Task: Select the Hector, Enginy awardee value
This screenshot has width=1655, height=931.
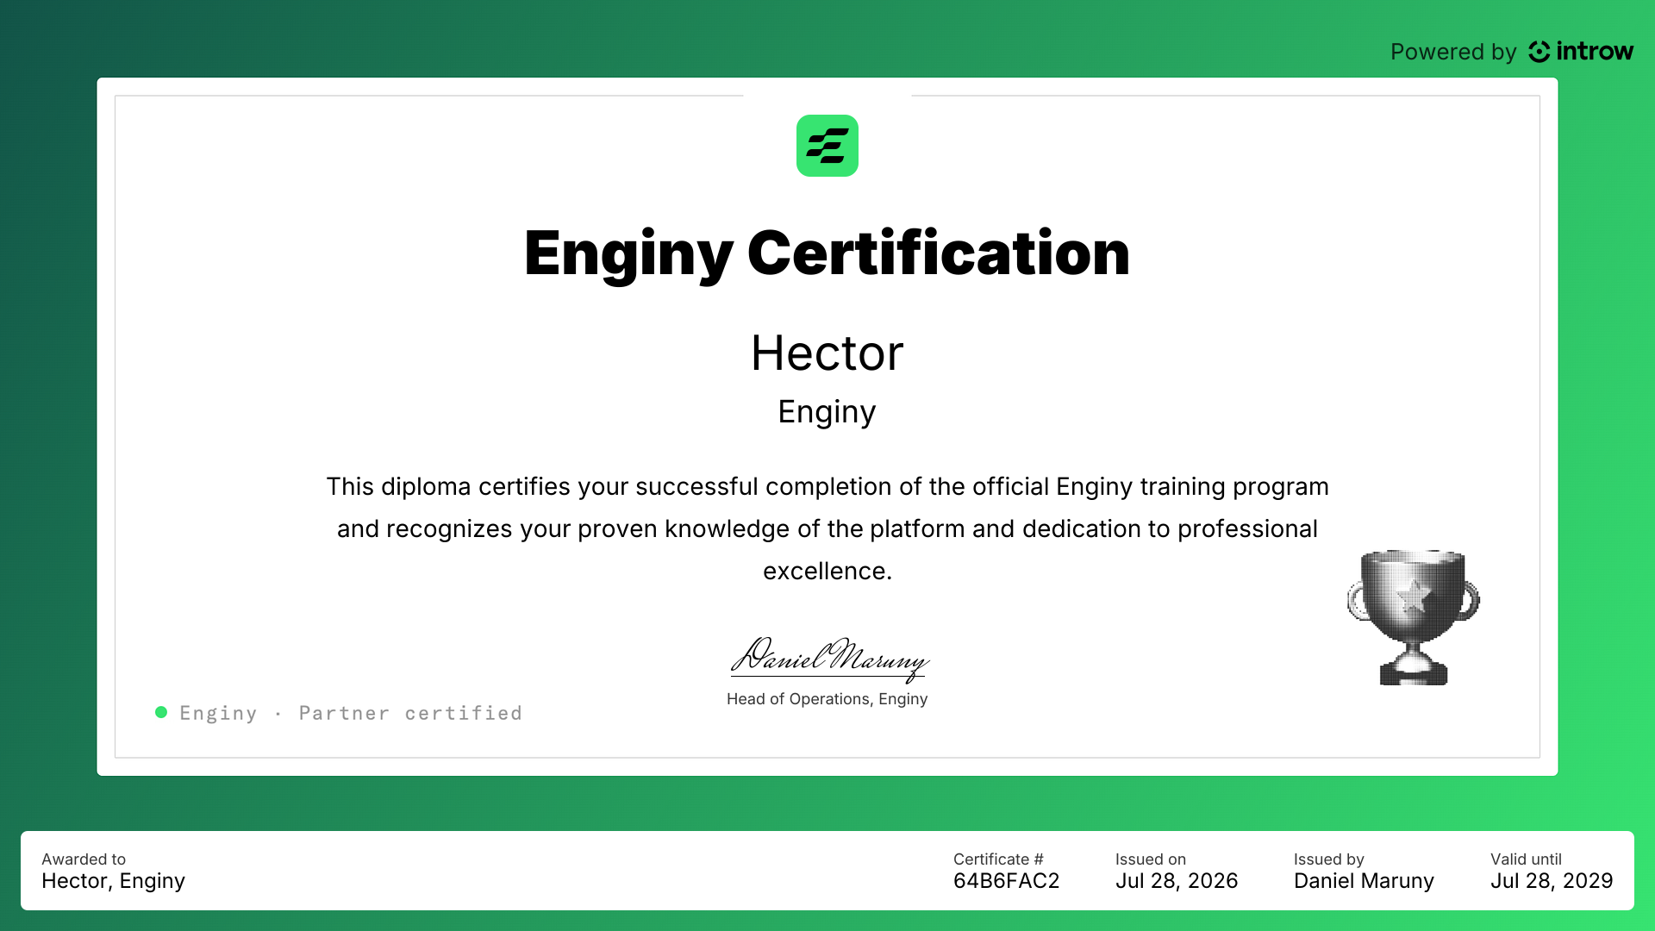Action: (114, 881)
